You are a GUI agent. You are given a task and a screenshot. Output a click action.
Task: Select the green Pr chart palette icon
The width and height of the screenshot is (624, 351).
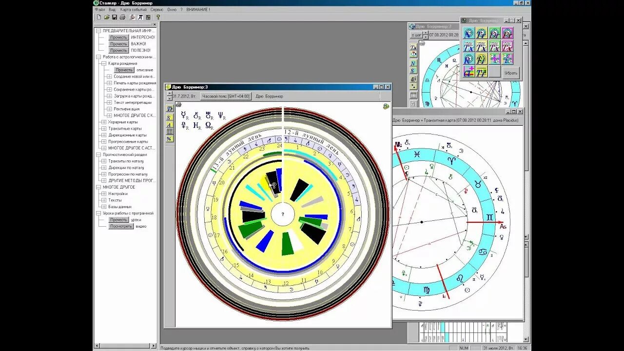coord(495,33)
